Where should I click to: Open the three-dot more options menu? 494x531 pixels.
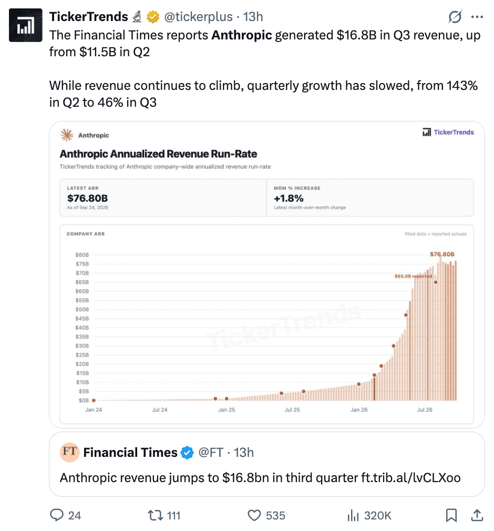(477, 17)
